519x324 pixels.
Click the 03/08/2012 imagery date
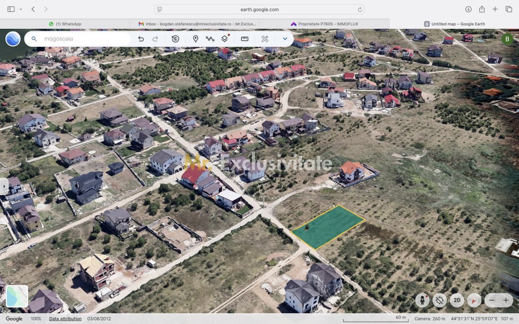click(x=99, y=319)
